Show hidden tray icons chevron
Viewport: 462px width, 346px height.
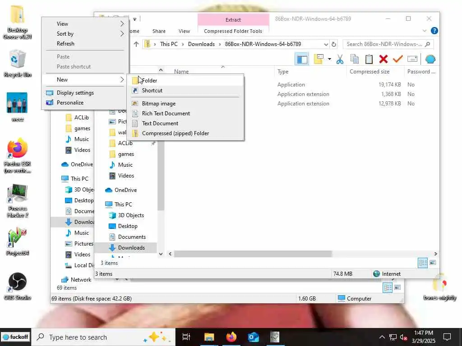382,337
